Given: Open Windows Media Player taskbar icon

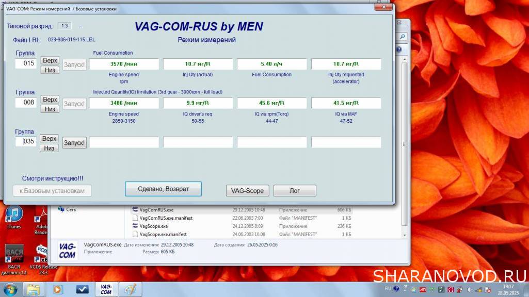Looking at the screenshot, I should pos(58,289).
